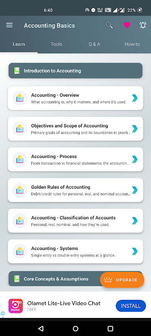This screenshot has width=151, height=336.
Task: Switch to the Q & A tab
Action: pyautogui.click(x=94, y=45)
